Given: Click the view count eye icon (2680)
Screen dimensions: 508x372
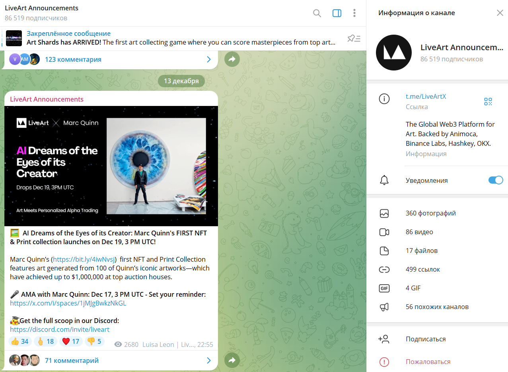Looking at the screenshot, I should point(118,345).
